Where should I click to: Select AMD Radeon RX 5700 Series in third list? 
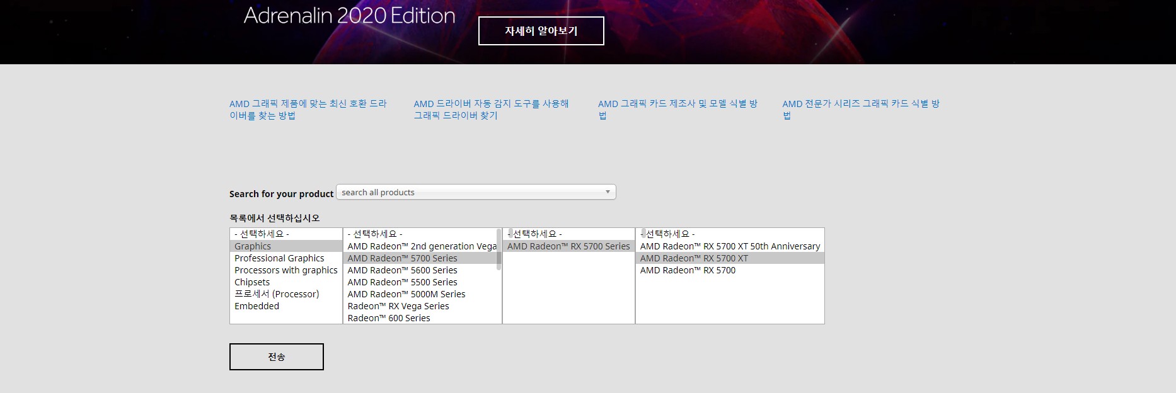click(568, 246)
